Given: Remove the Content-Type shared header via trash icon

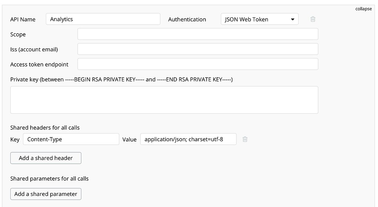Looking at the screenshot, I should point(245,139).
